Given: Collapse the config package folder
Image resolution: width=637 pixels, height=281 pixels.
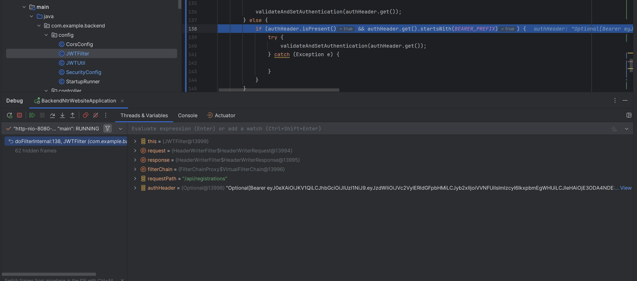Looking at the screenshot, I should 46,35.
